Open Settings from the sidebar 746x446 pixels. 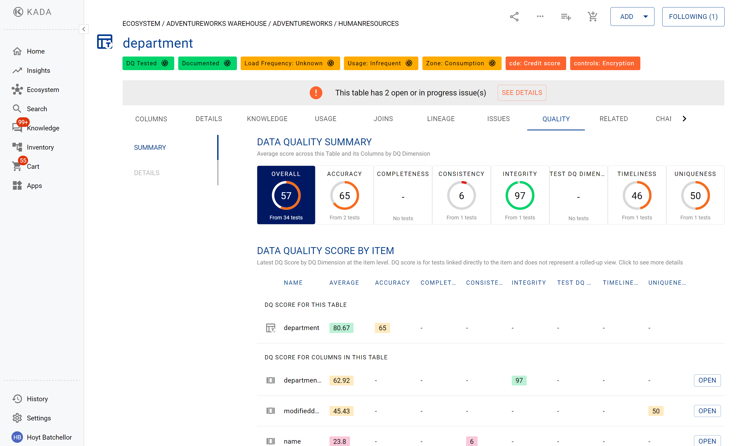pos(38,418)
